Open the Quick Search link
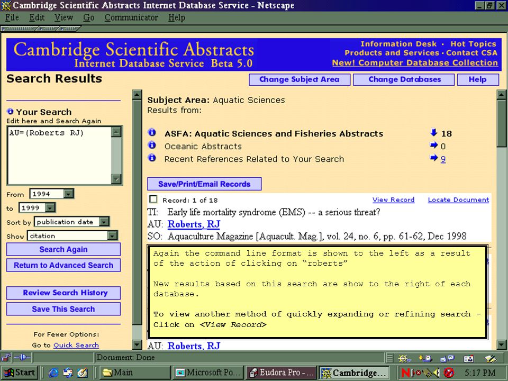This screenshot has width=508, height=381. (x=76, y=346)
